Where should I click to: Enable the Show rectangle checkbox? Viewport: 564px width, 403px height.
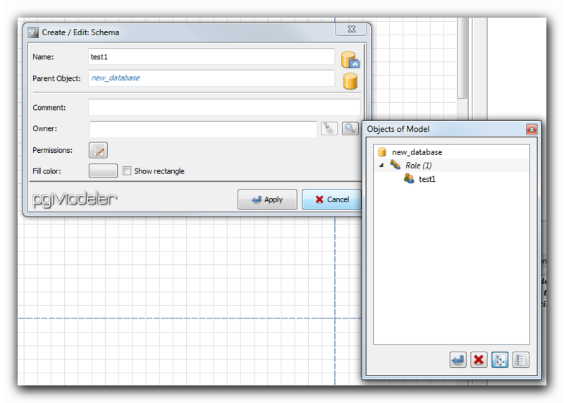(x=127, y=170)
